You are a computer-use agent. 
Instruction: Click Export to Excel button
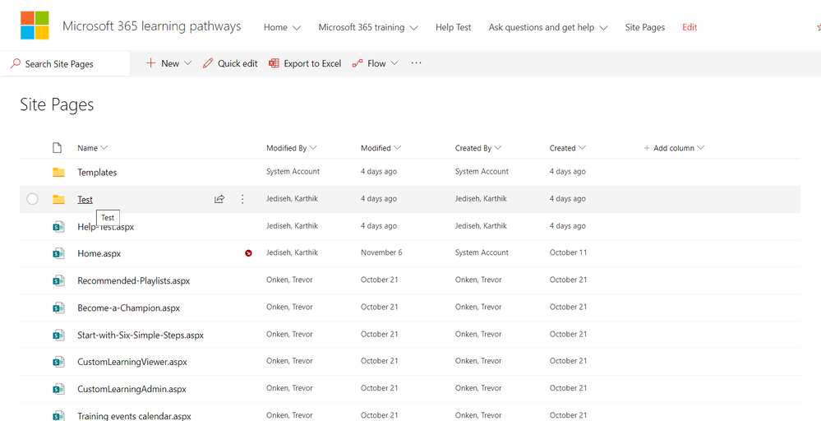pyautogui.click(x=305, y=63)
